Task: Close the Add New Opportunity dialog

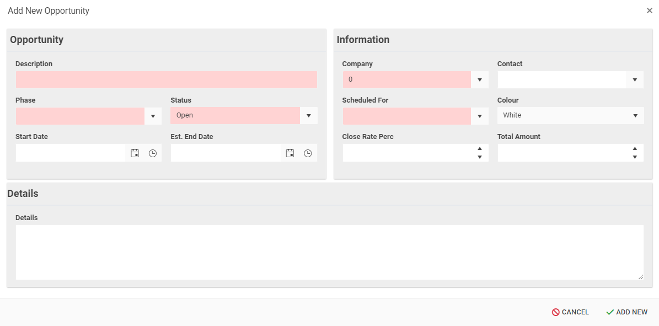Action: click(649, 10)
